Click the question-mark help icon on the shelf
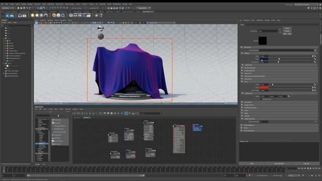The height and width of the screenshot is (181, 322). tap(101, 15)
